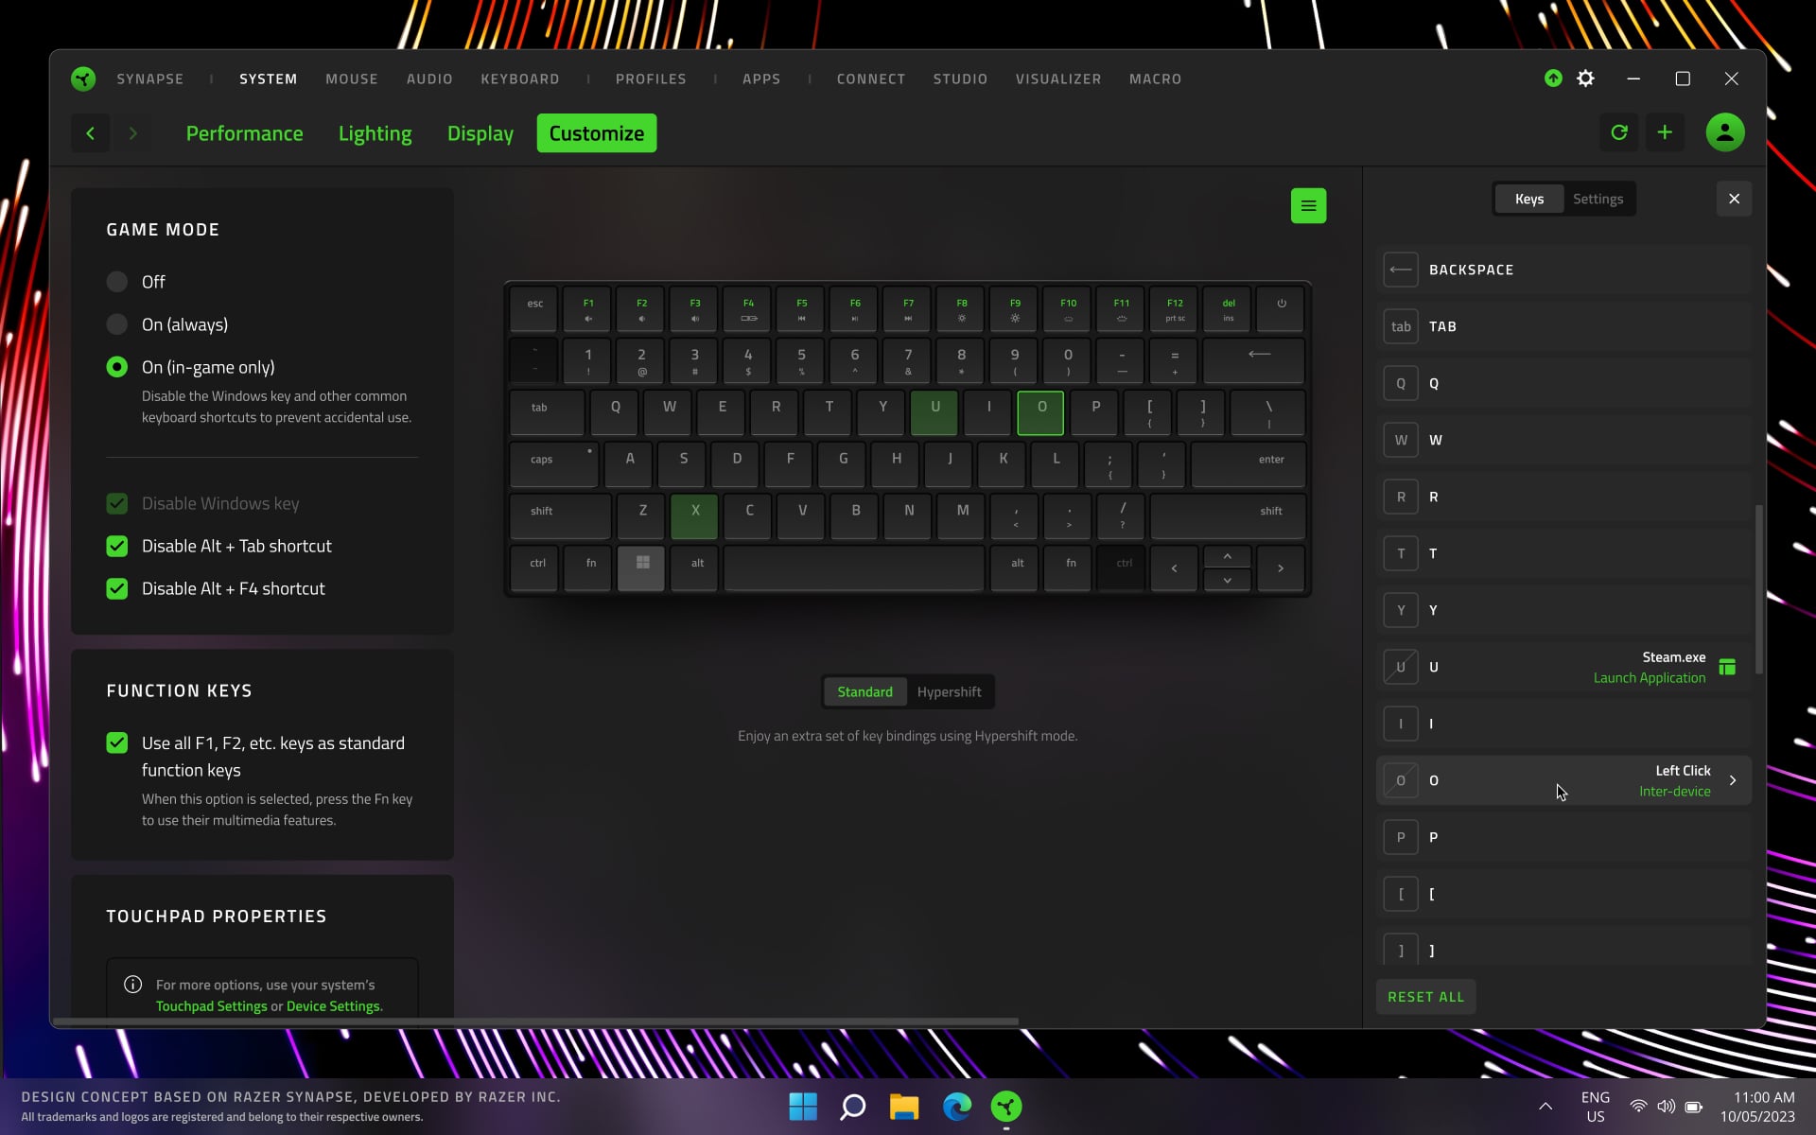Open the settings gear icon

click(x=1586, y=79)
